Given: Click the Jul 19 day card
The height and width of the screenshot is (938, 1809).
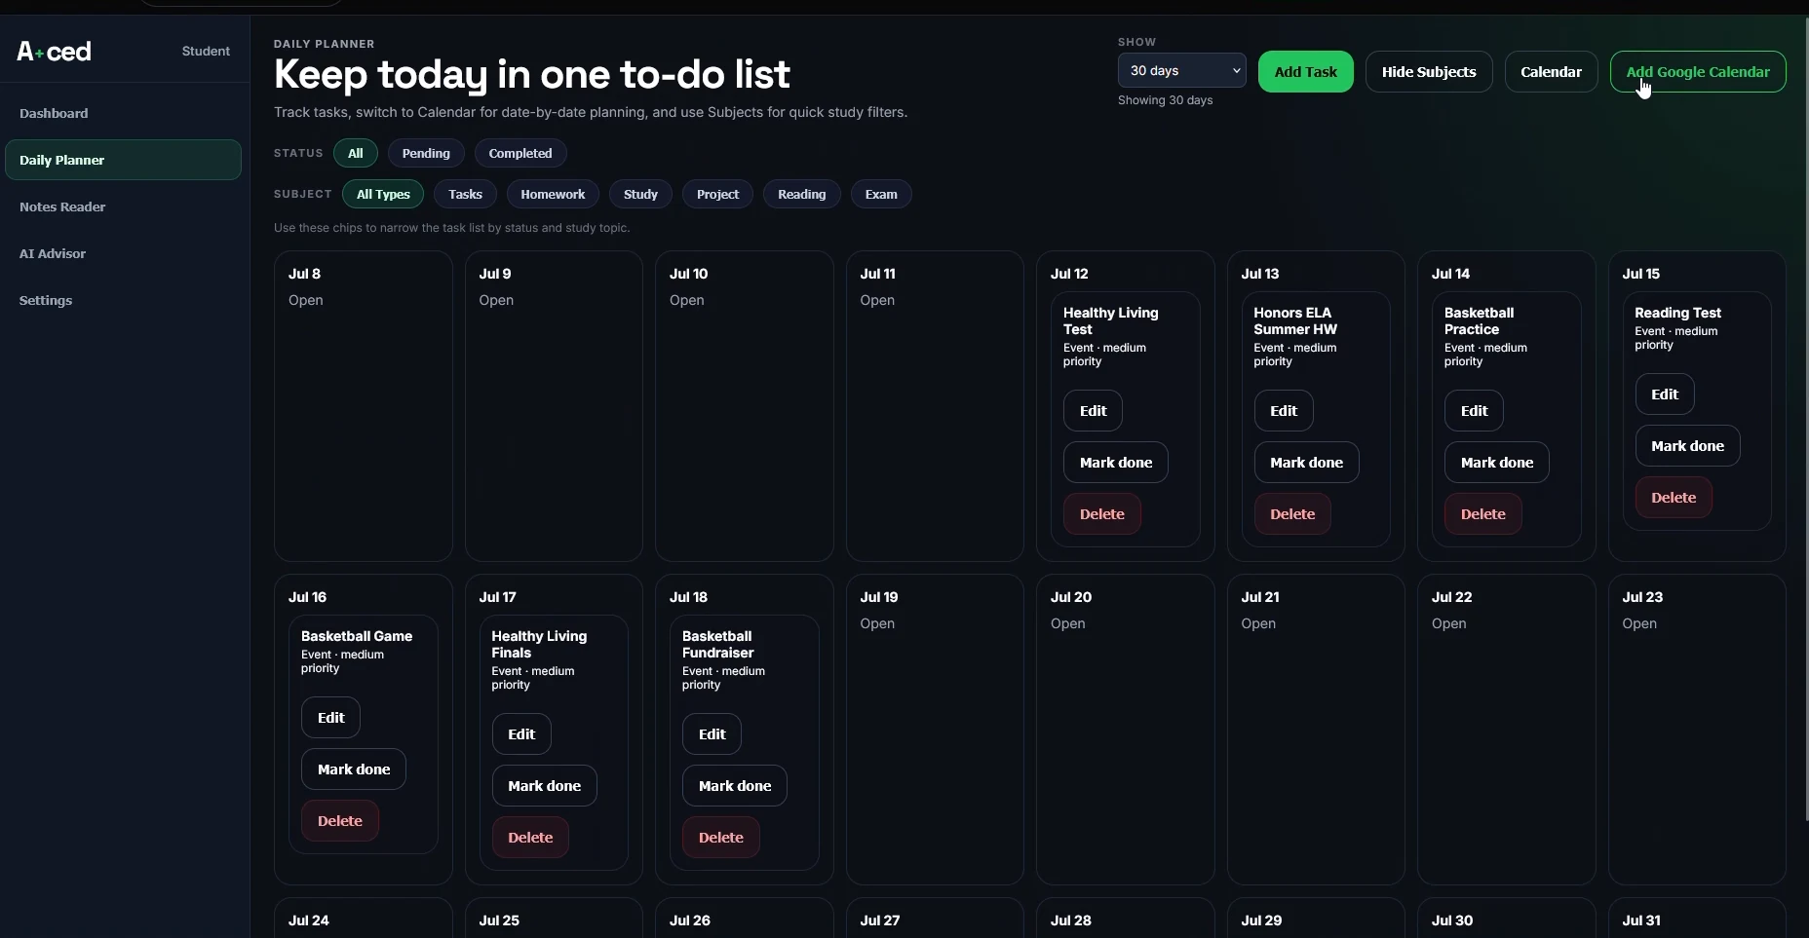Looking at the screenshot, I should tap(935, 730).
